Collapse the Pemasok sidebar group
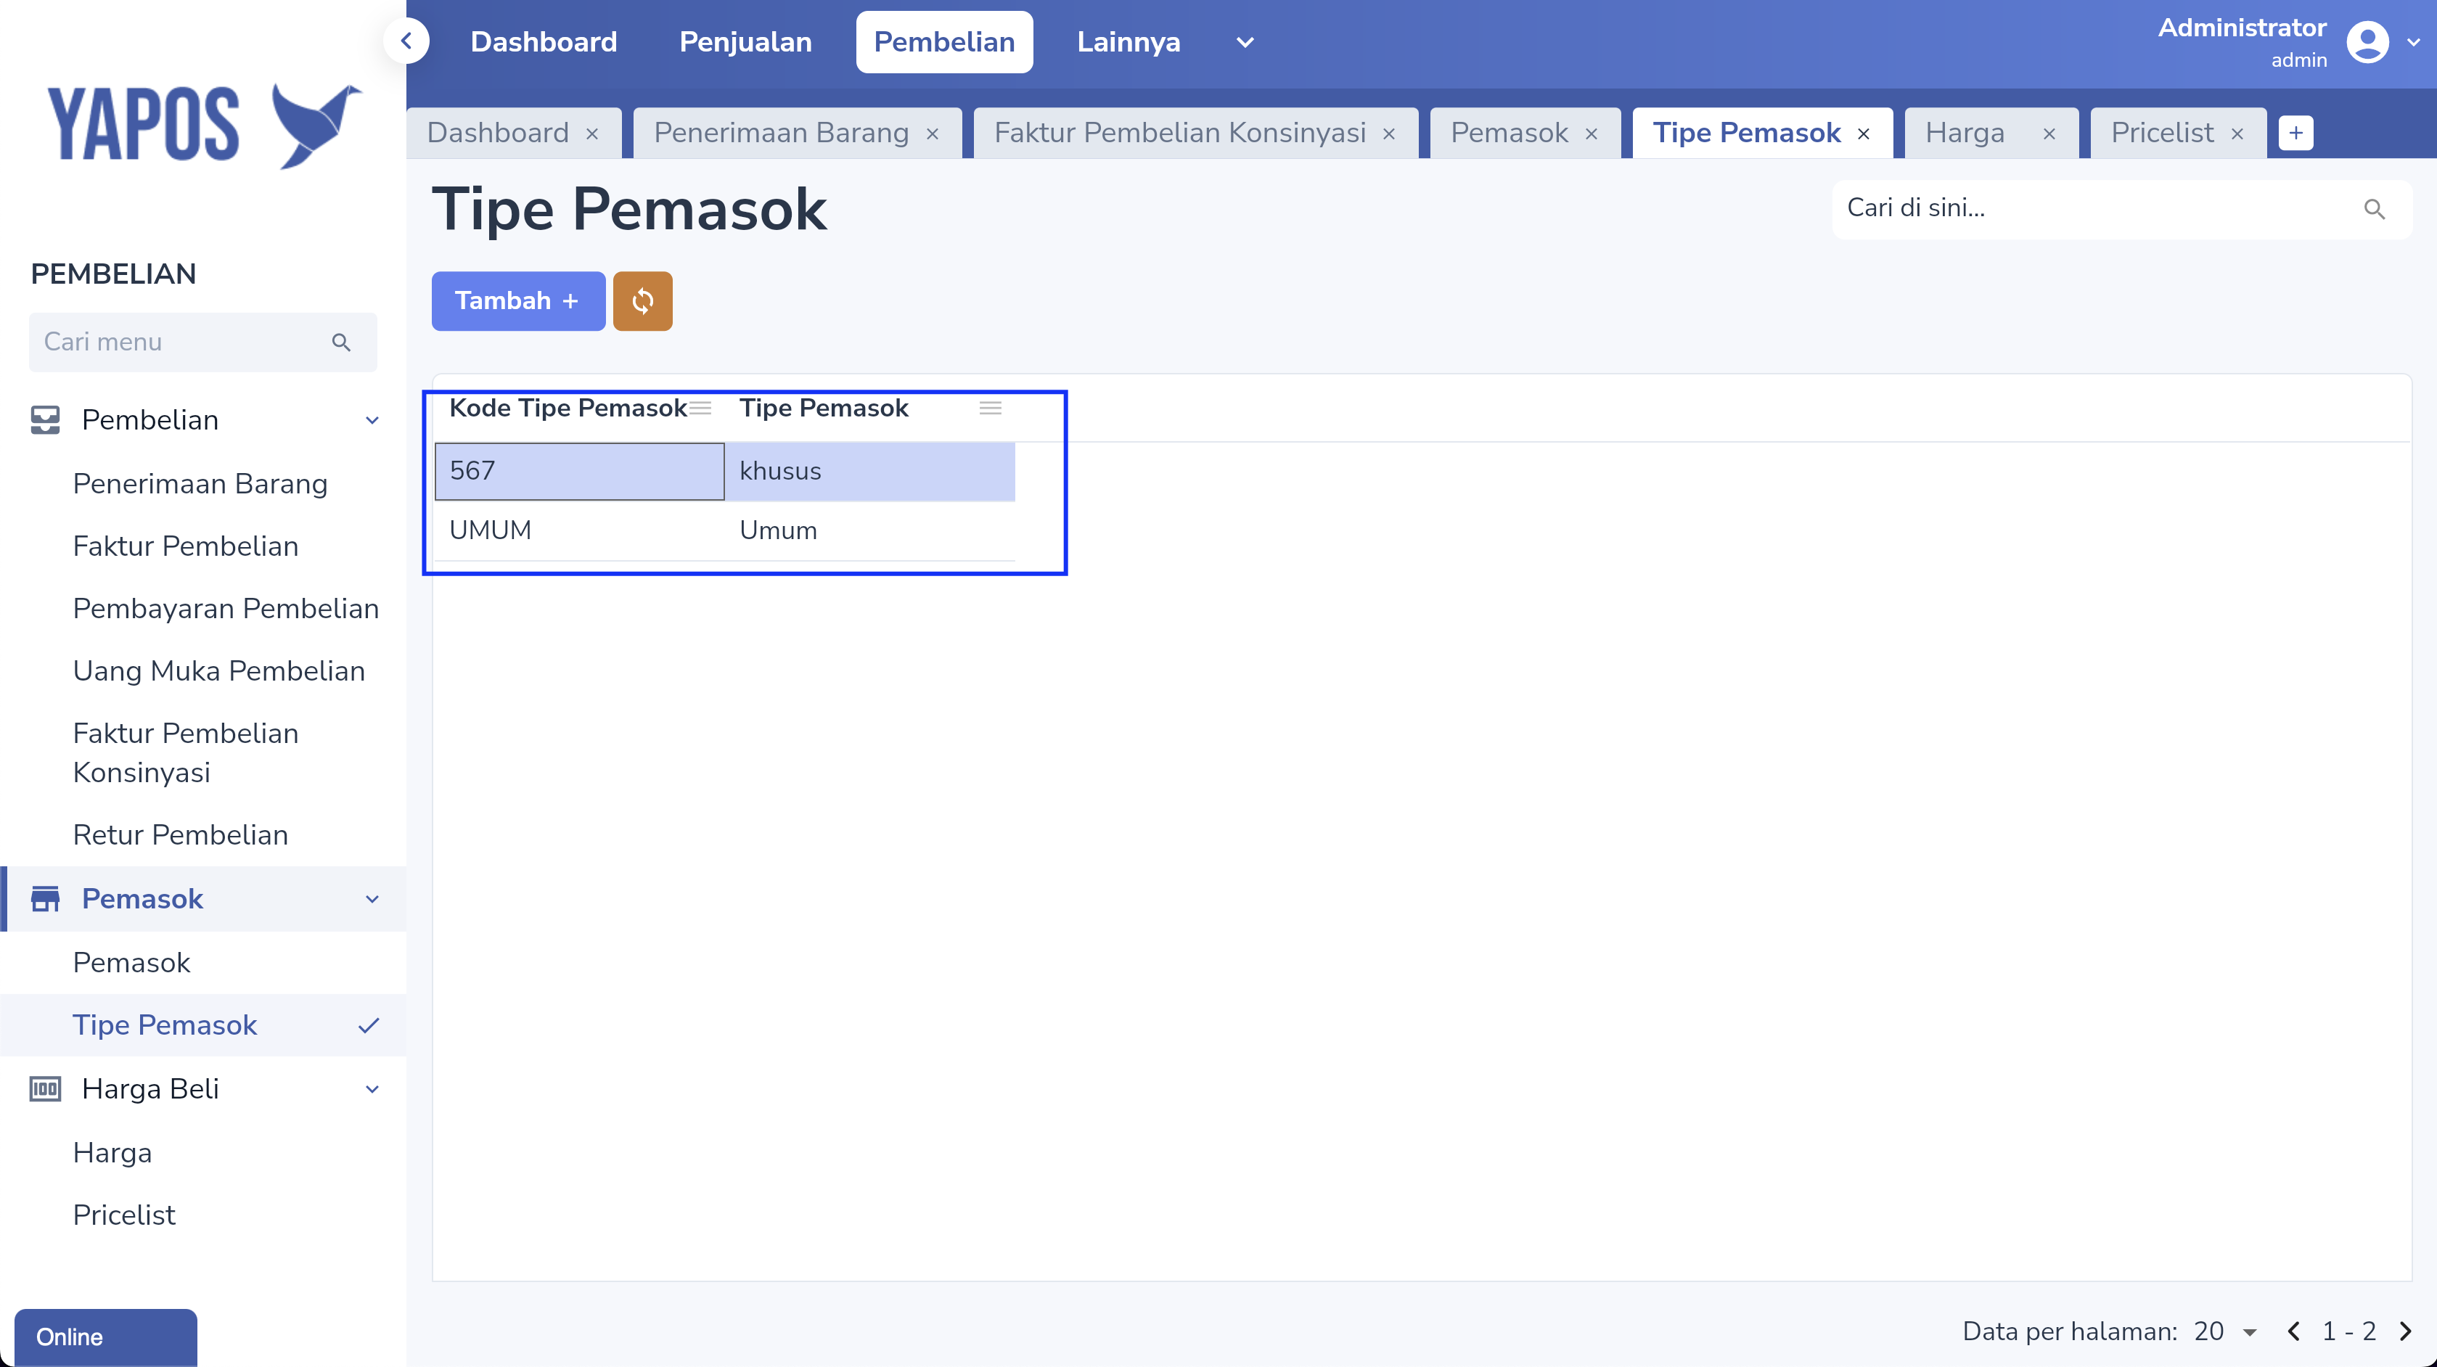Viewport: 2437px width, 1367px height. [373, 900]
